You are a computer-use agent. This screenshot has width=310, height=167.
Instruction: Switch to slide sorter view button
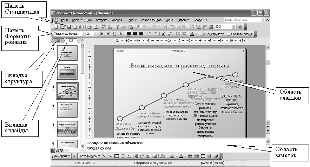[x=57, y=150]
